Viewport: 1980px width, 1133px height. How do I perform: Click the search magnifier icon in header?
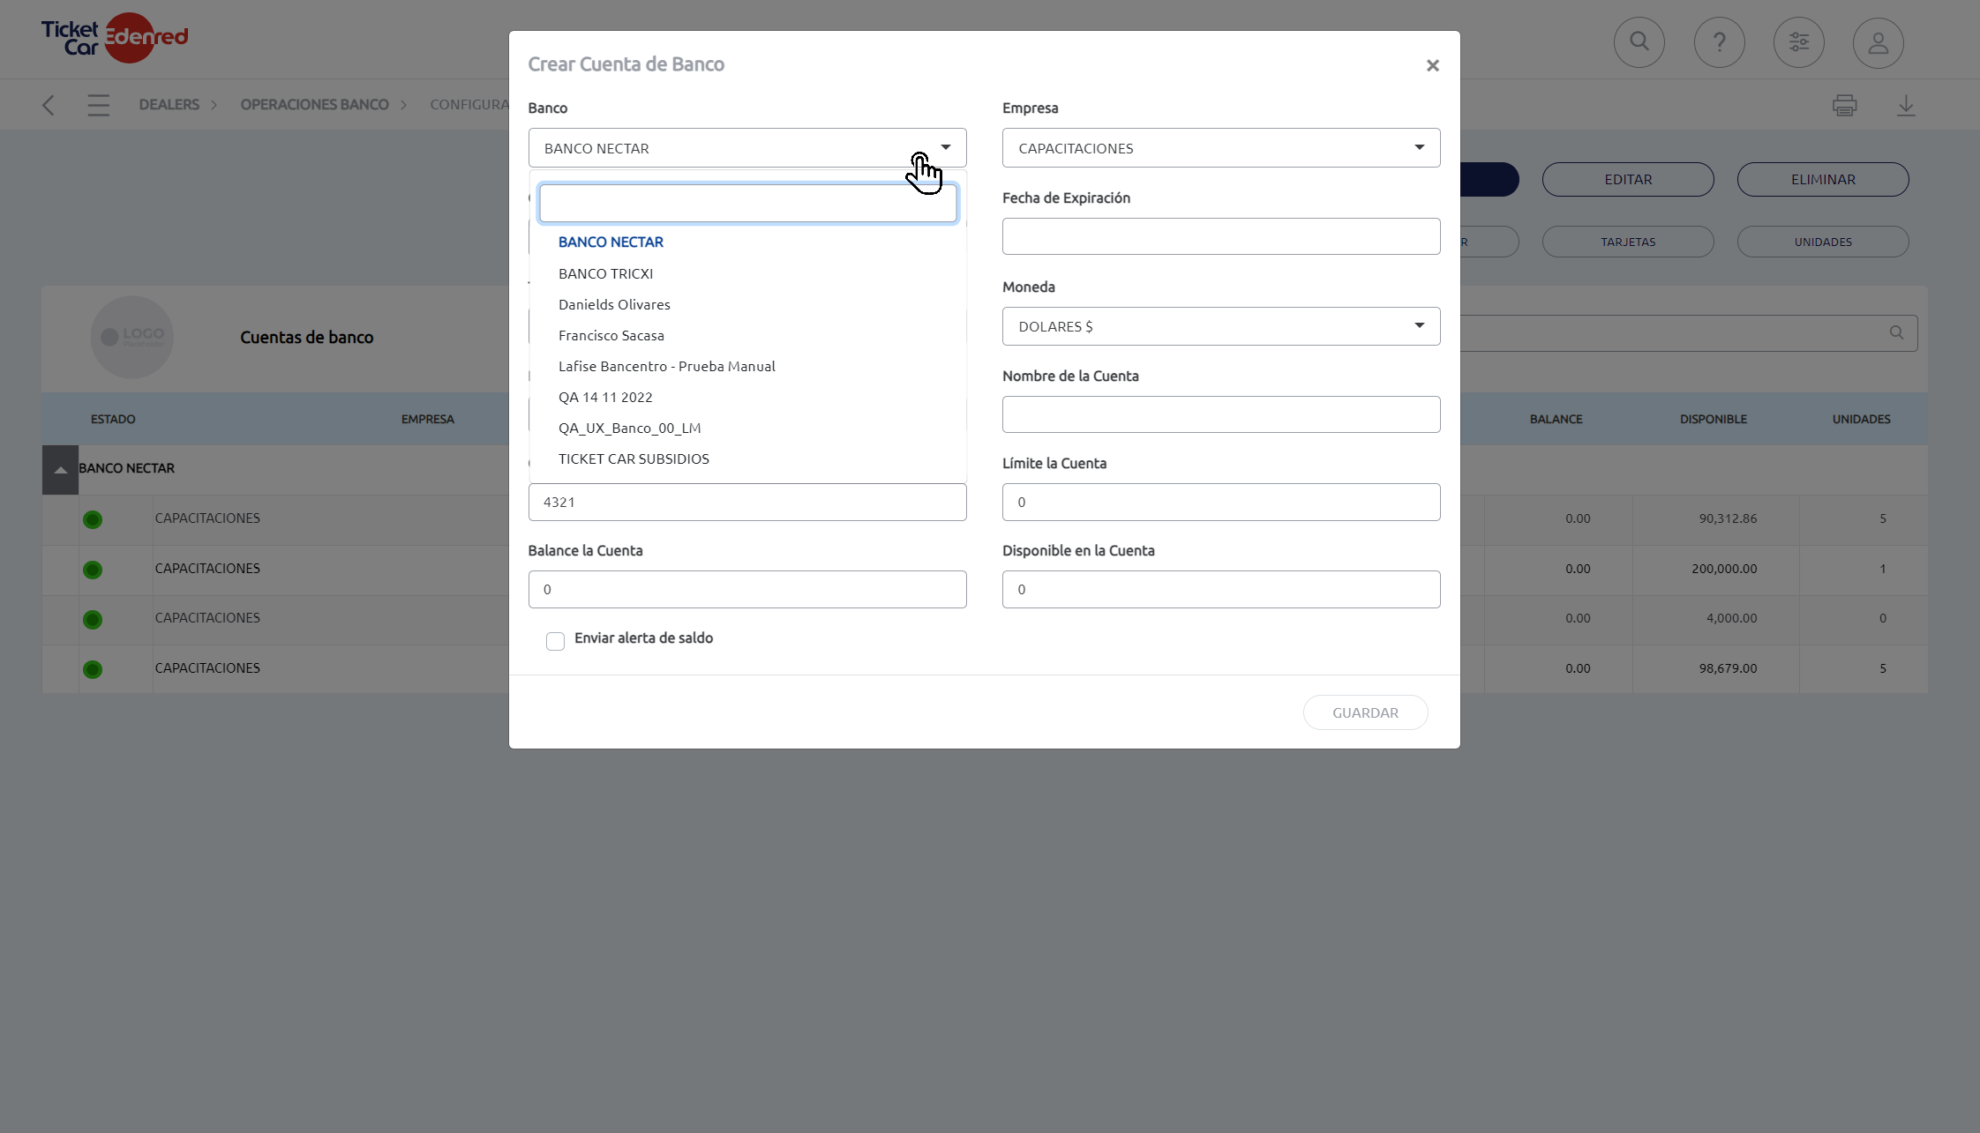click(1639, 42)
